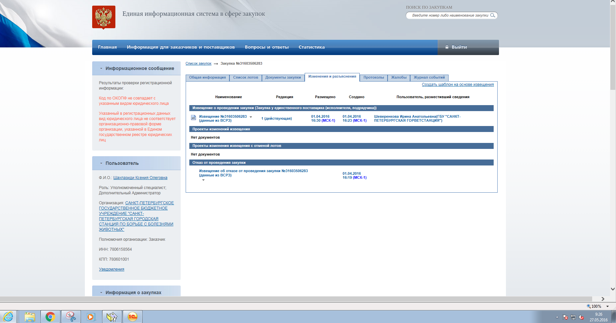The height and width of the screenshot is (323, 616).
Task: Click the Пользователь, разместивший сведения column header
Action: 433,97
